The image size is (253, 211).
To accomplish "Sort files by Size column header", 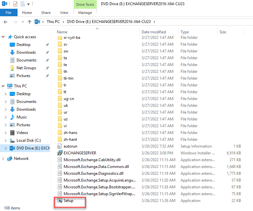I will tap(223, 32).
